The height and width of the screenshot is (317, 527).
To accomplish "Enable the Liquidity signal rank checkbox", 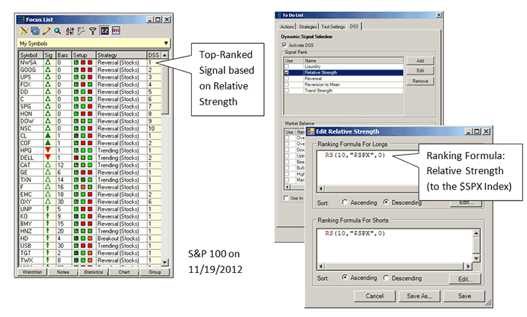I will [x=287, y=66].
